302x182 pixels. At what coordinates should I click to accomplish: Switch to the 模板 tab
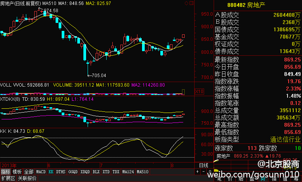coord(17,172)
